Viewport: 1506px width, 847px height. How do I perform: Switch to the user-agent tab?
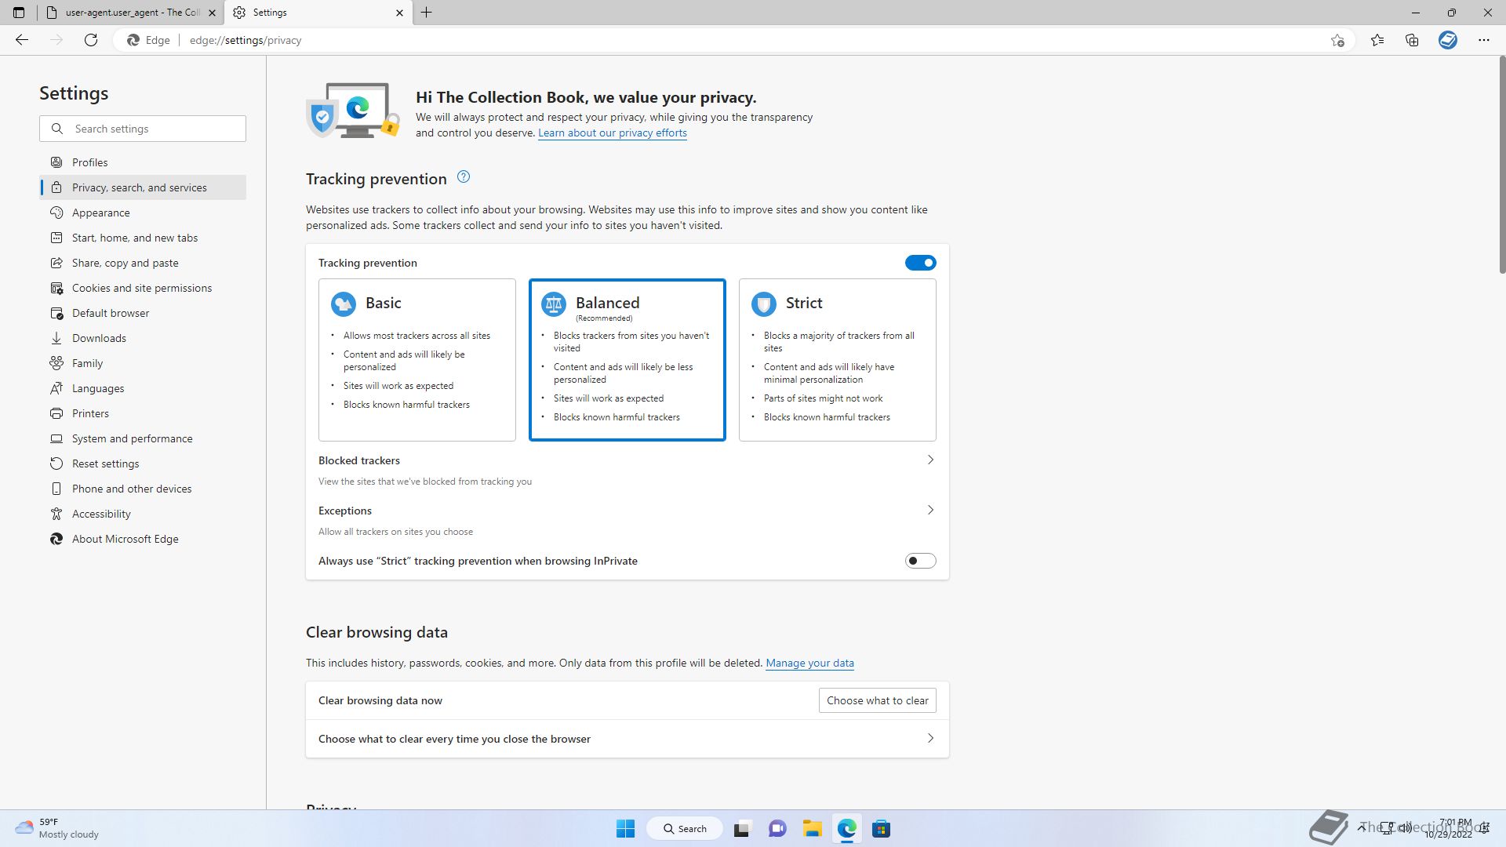point(130,13)
